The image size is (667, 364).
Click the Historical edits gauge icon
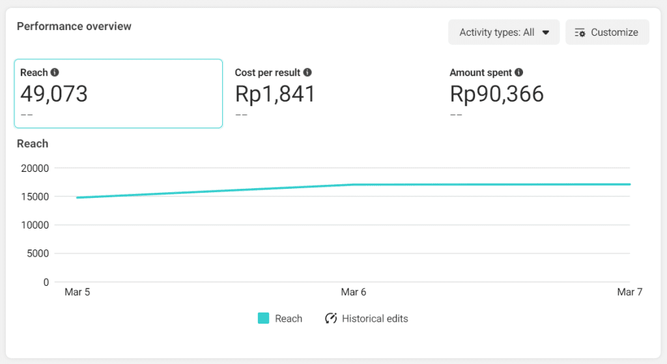331,318
